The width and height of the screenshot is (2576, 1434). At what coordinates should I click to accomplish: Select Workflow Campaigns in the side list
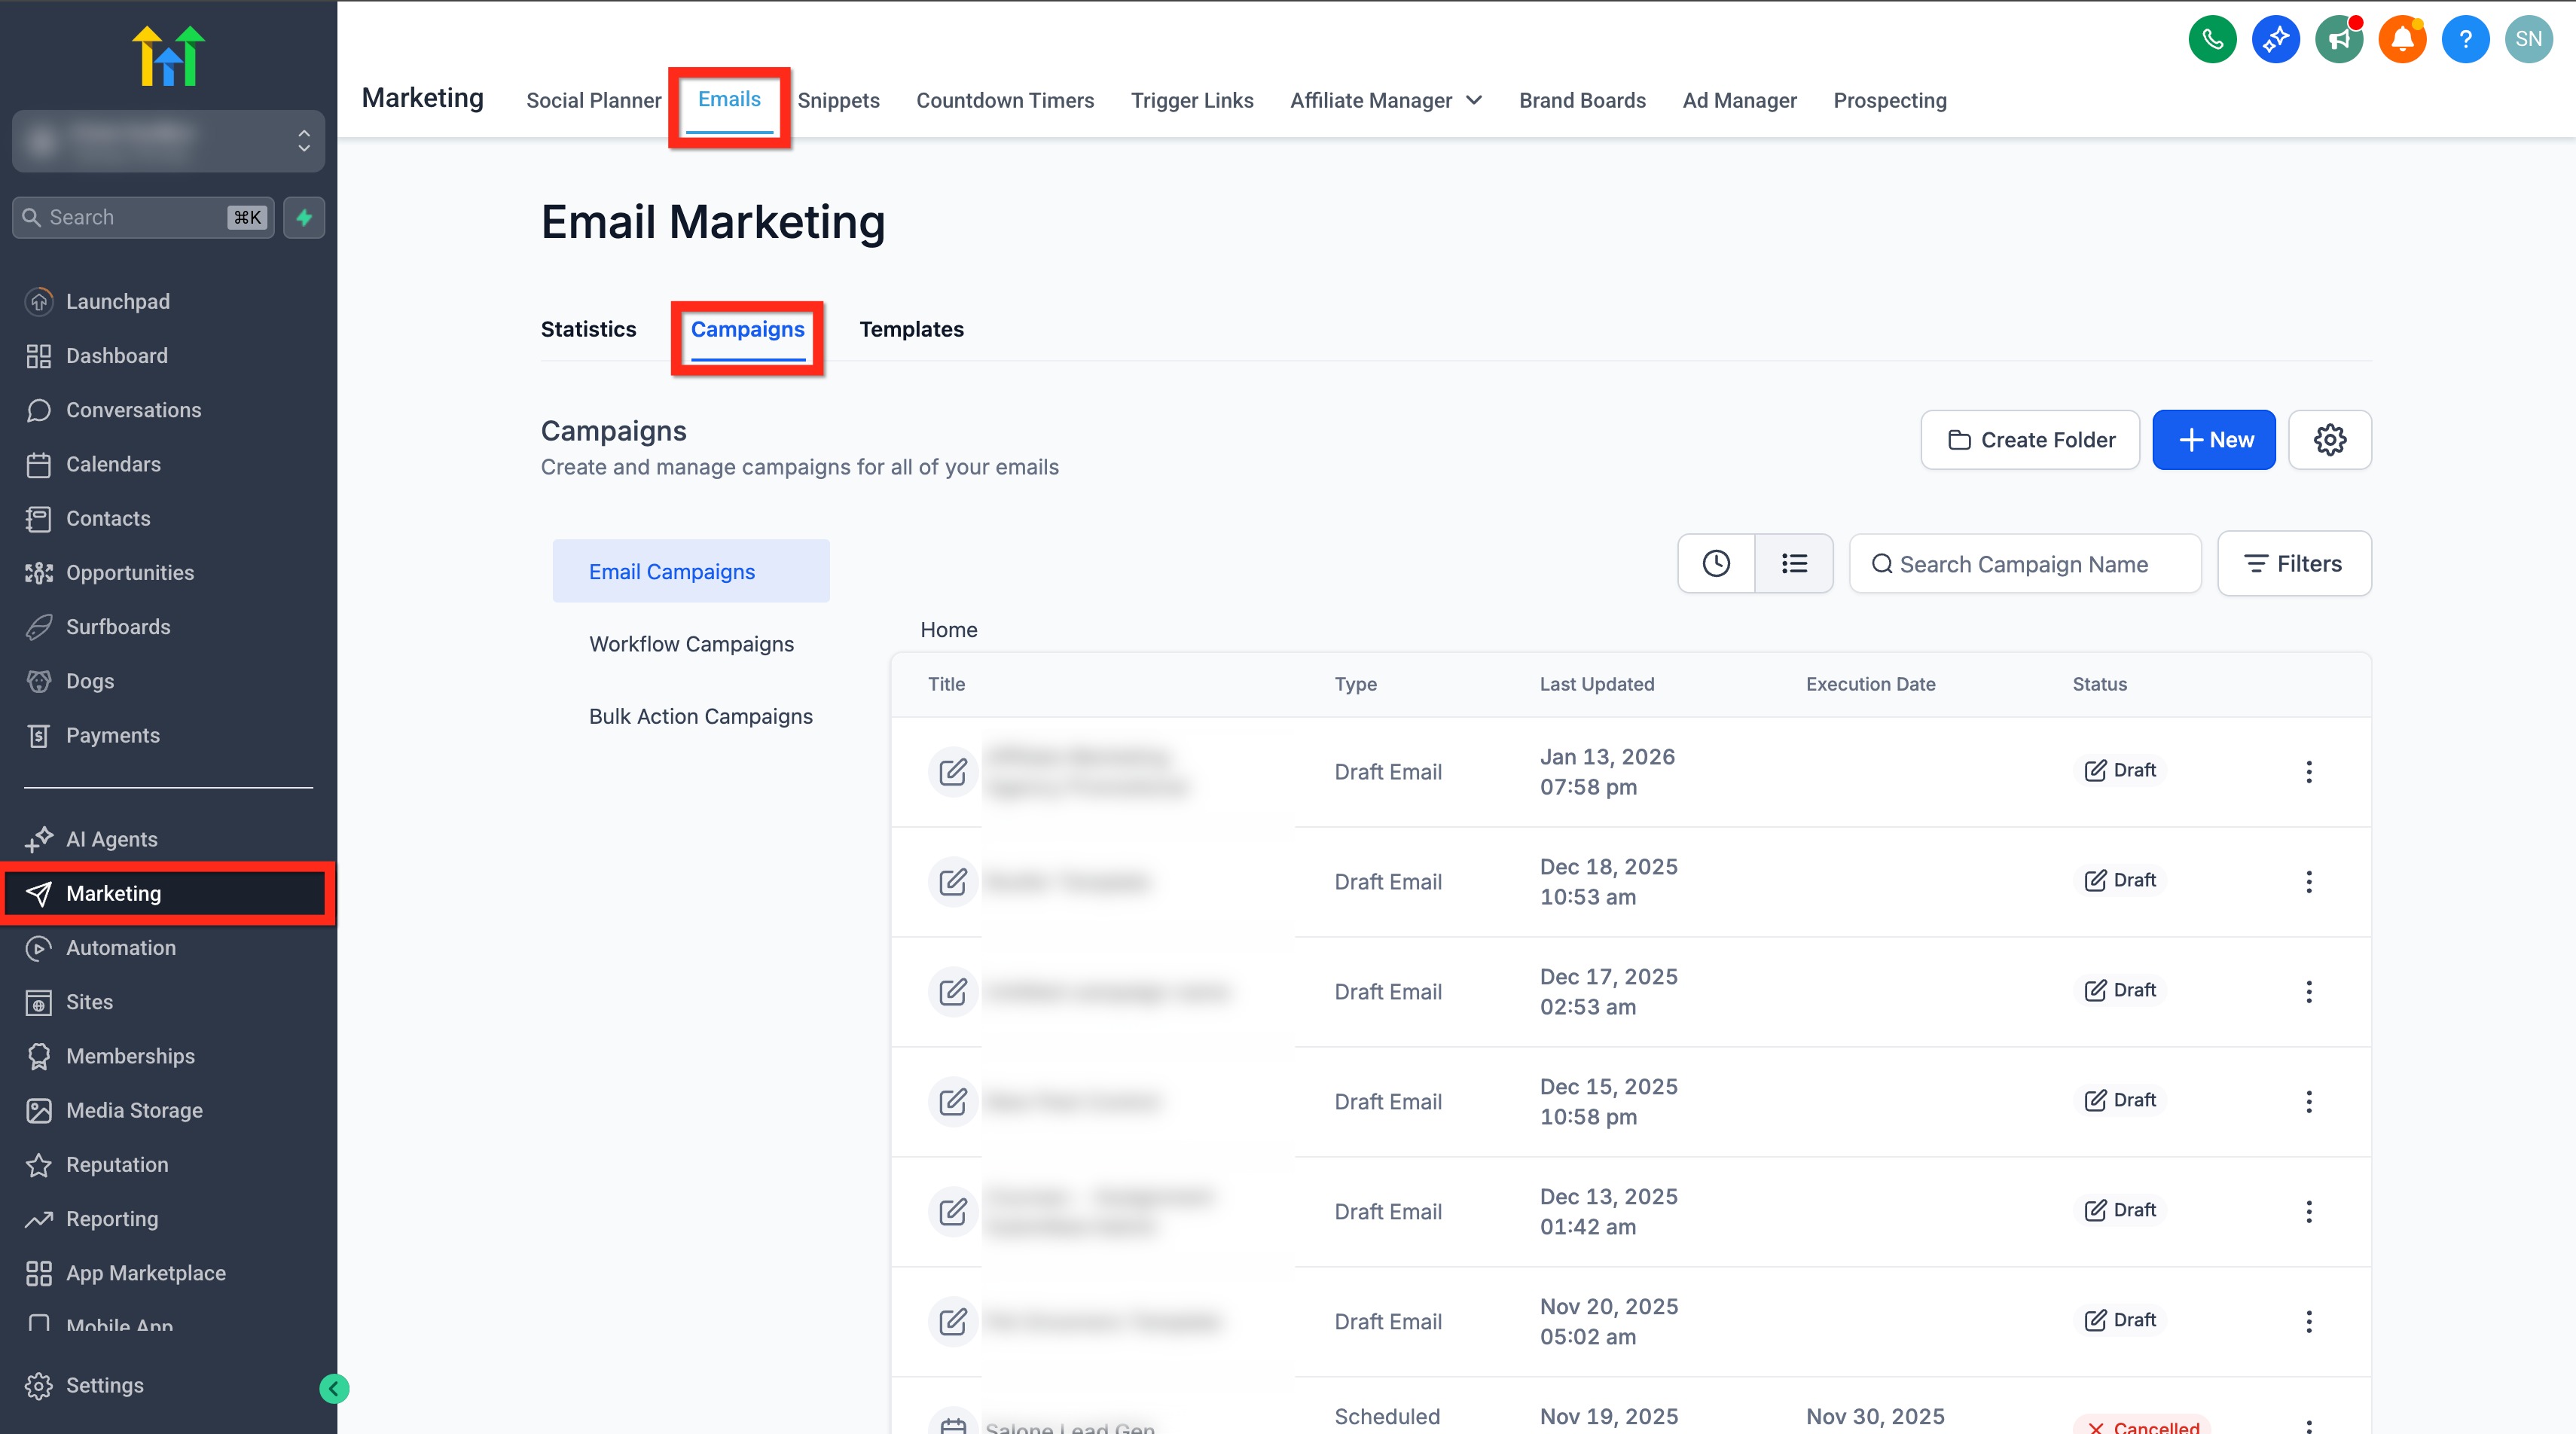coord(691,644)
